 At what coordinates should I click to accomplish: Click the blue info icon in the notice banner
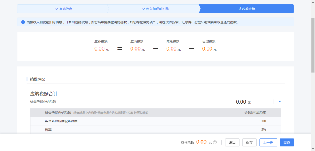(x=23, y=22)
